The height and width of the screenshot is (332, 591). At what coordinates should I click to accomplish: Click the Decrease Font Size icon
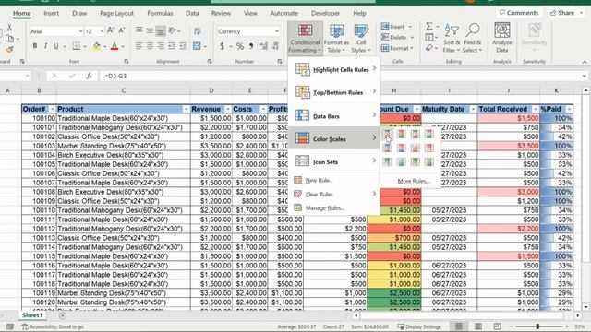[122, 30]
